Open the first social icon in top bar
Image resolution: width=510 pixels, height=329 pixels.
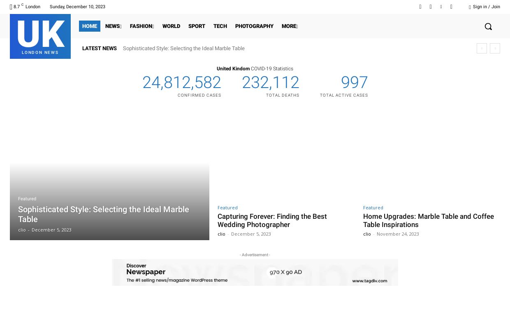point(420,7)
